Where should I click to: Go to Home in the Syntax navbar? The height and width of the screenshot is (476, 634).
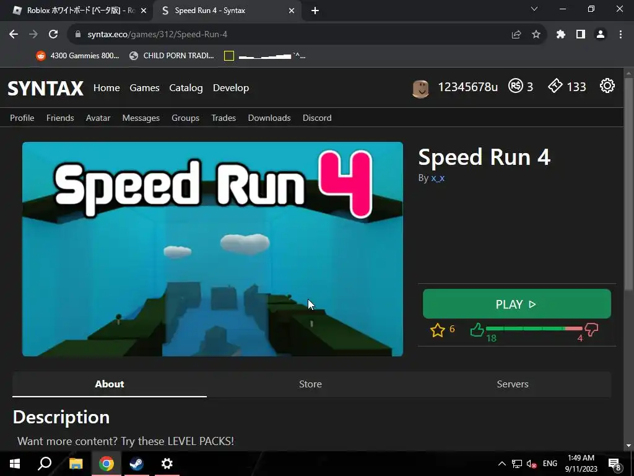[106, 88]
